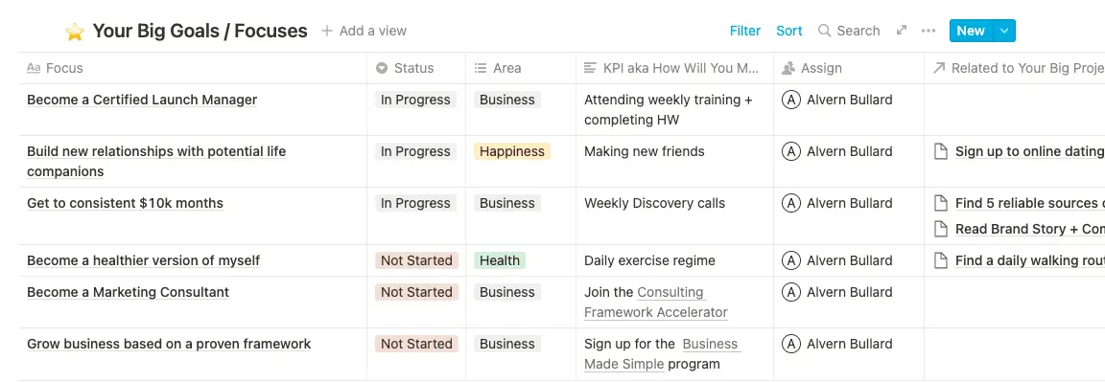Screen dimensions: 1105x382
Task: Click Add a view
Action: pos(364,31)
